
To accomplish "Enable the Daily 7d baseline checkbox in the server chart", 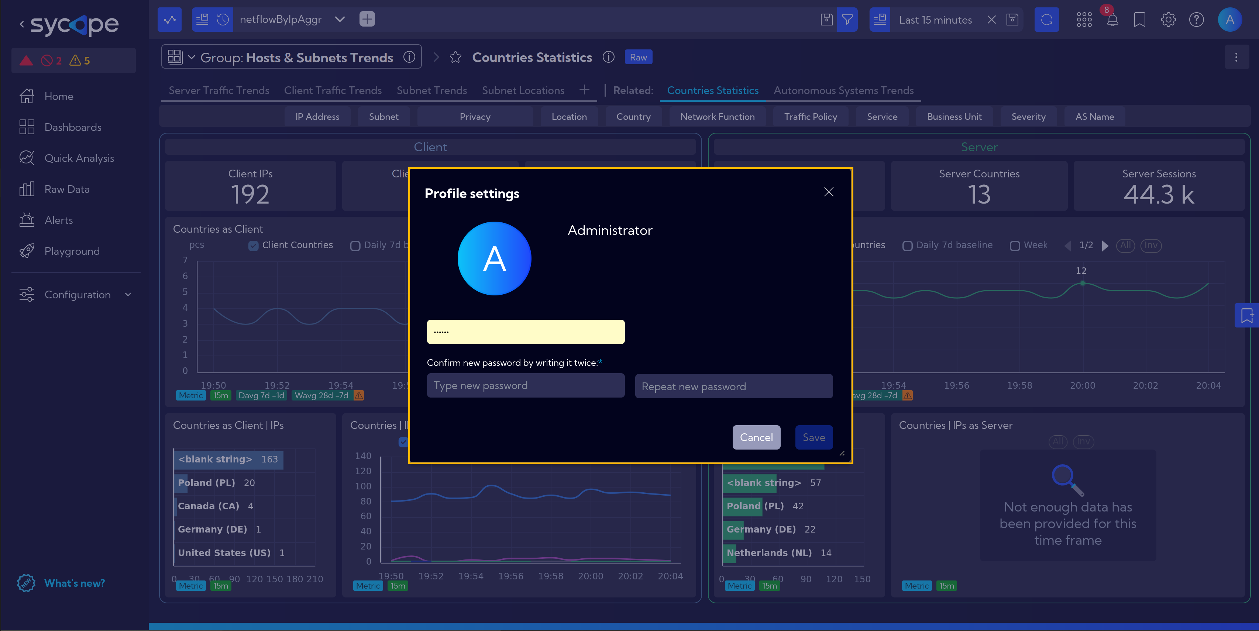I will pyautogui.click(x=908, y=246).
